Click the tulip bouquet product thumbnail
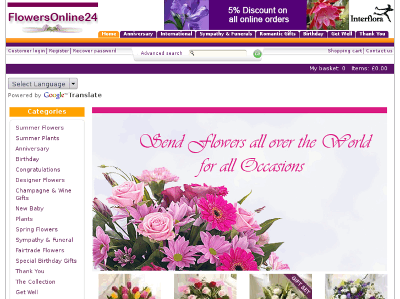Image resolution: width=400 pixels, height=299 pixels. [130, 286]
